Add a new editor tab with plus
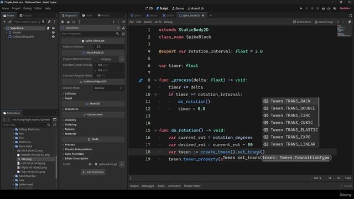 (211, 15)
